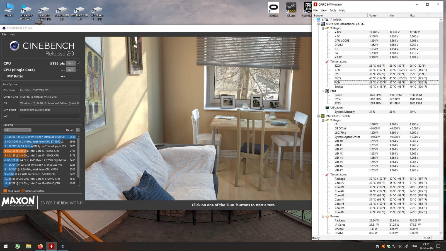446x251 pixels.
Task: Collapse INTEL_I7_10700K tree node
Action: tap(314, 20)
